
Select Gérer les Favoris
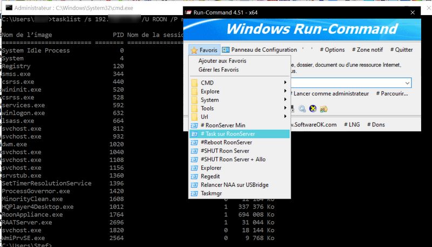219,70
